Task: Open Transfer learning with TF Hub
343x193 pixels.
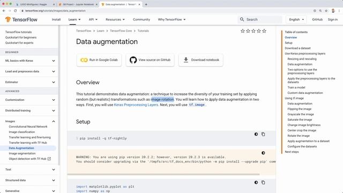Action: [28, 143]
